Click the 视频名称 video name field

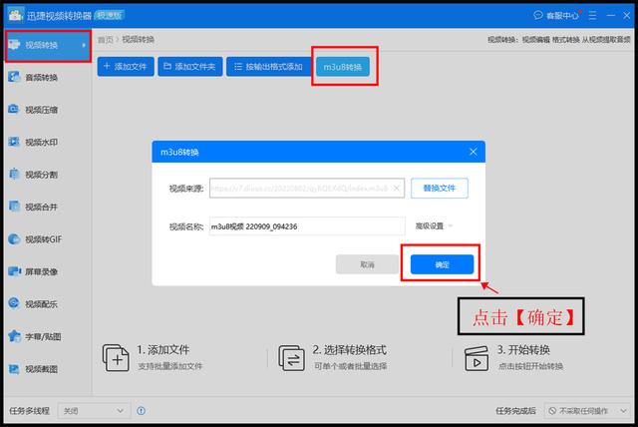306,226
